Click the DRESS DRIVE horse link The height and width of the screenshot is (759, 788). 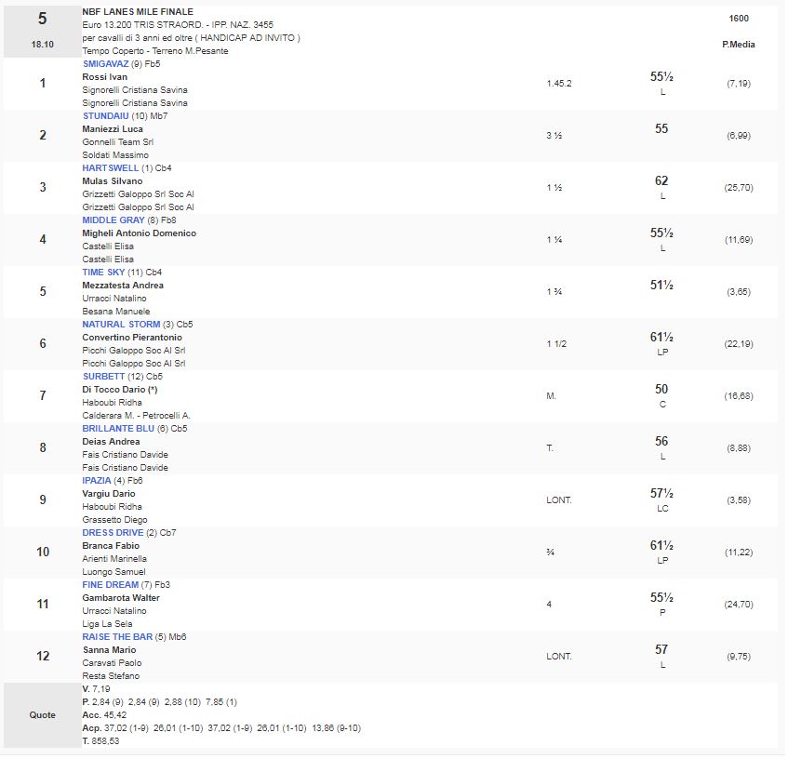point(113,533)
